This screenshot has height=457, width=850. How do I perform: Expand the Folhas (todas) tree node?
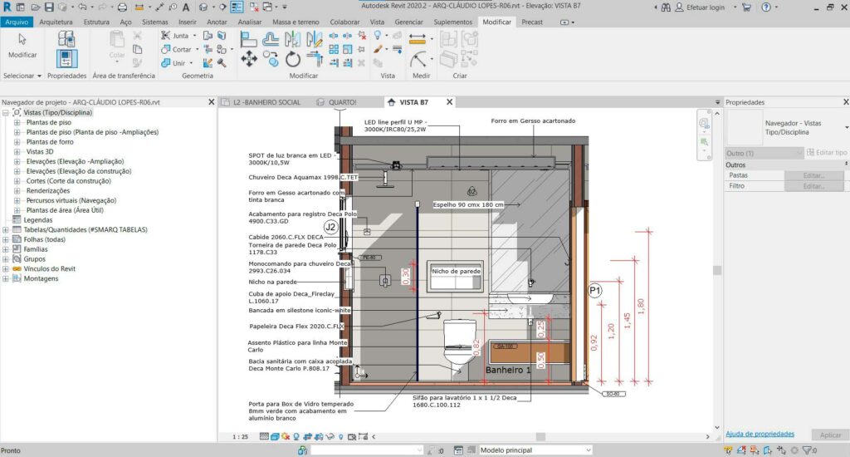[6, 239]
